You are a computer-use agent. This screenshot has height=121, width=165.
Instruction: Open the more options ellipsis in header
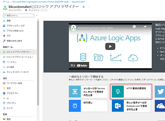88,7
